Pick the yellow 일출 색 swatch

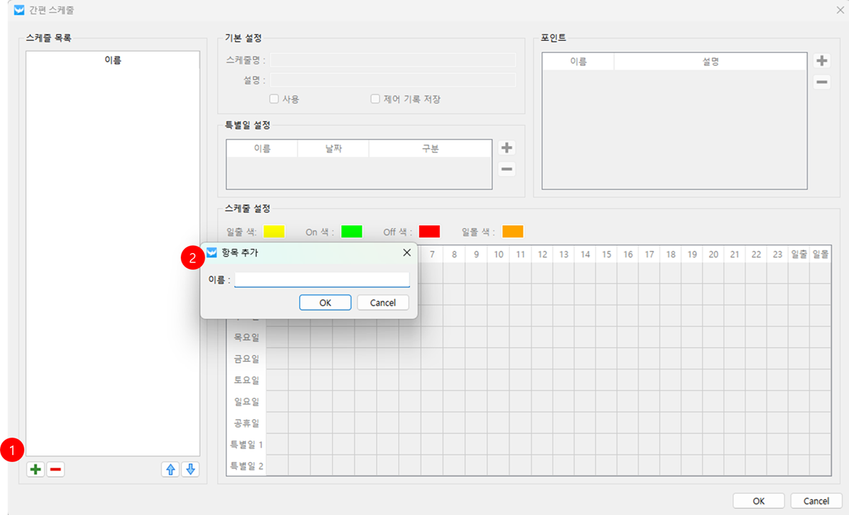click(x=274, y=232)
